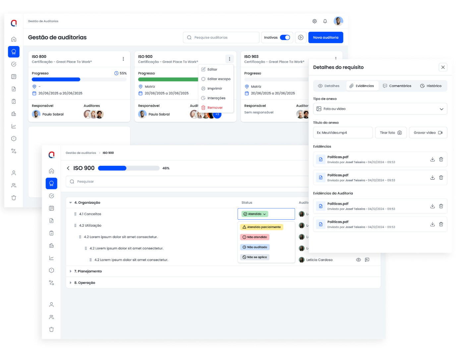Open the three-dot menu on ISO 800 card
The height and width of the screenshot is (357, 459).
tap(123, 59)
